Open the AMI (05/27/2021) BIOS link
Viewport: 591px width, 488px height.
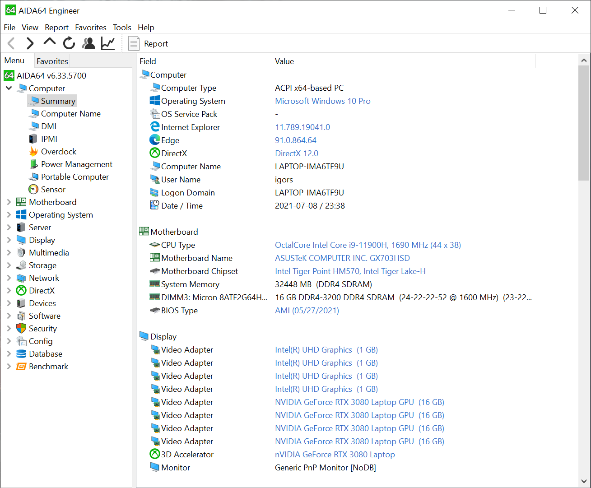coord(307,311)
